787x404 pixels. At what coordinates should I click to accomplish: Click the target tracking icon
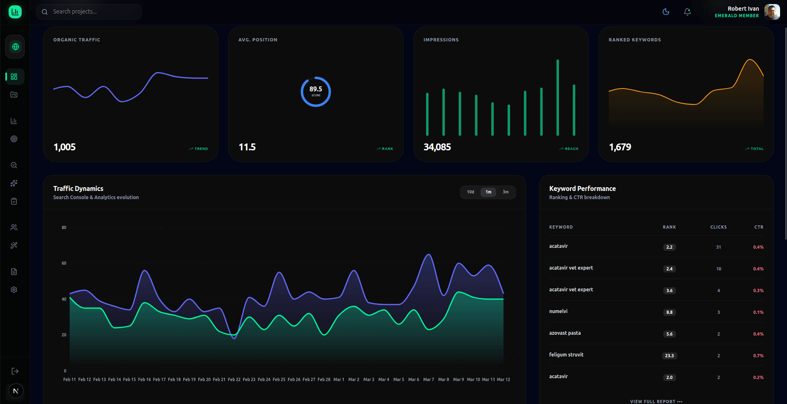14,139
